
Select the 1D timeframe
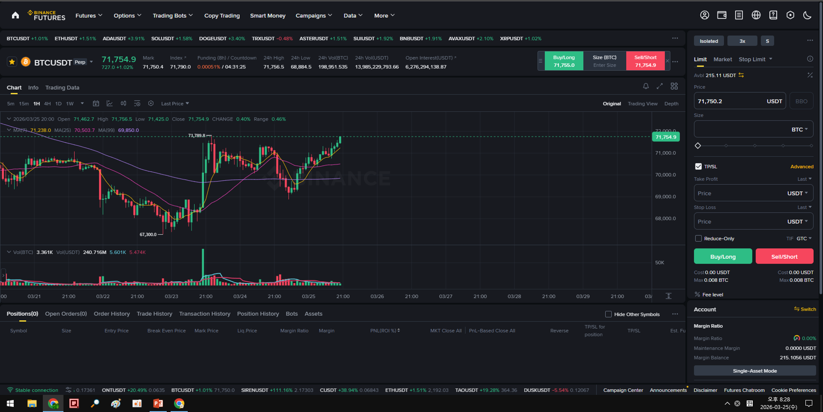click(58, 104)
